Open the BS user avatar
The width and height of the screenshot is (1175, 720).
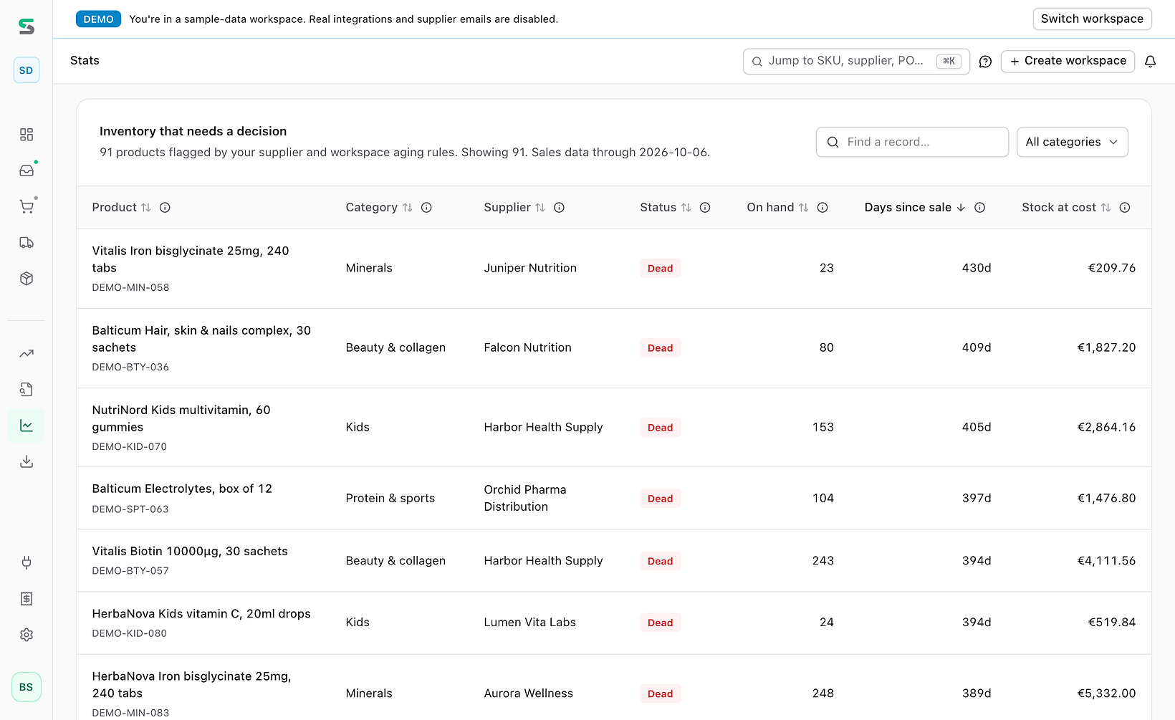pyautogui.click(x=27, y=687)
